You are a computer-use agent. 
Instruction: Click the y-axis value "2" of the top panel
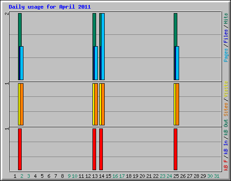[7, 14]
